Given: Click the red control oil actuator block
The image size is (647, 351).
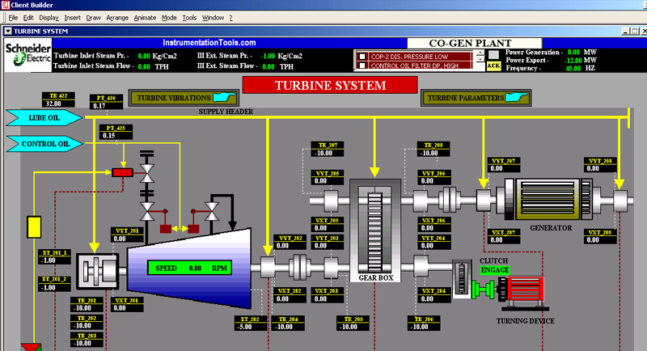Looking at the screenshot, I should tap(122, 172).
